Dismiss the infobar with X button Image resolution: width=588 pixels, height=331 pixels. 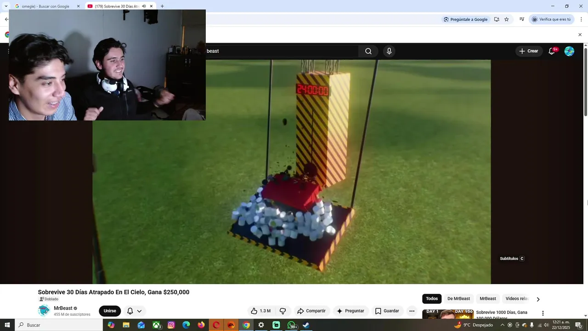[580, 34]
